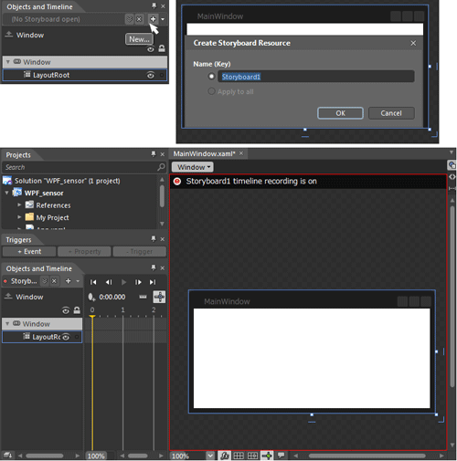Viewport: 457px width, 461px height.
Task: Expand the References folder
Action: click(x=19, y=204)
